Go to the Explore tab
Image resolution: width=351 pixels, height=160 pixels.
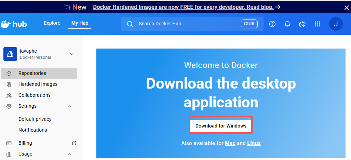tap(52, 23)
